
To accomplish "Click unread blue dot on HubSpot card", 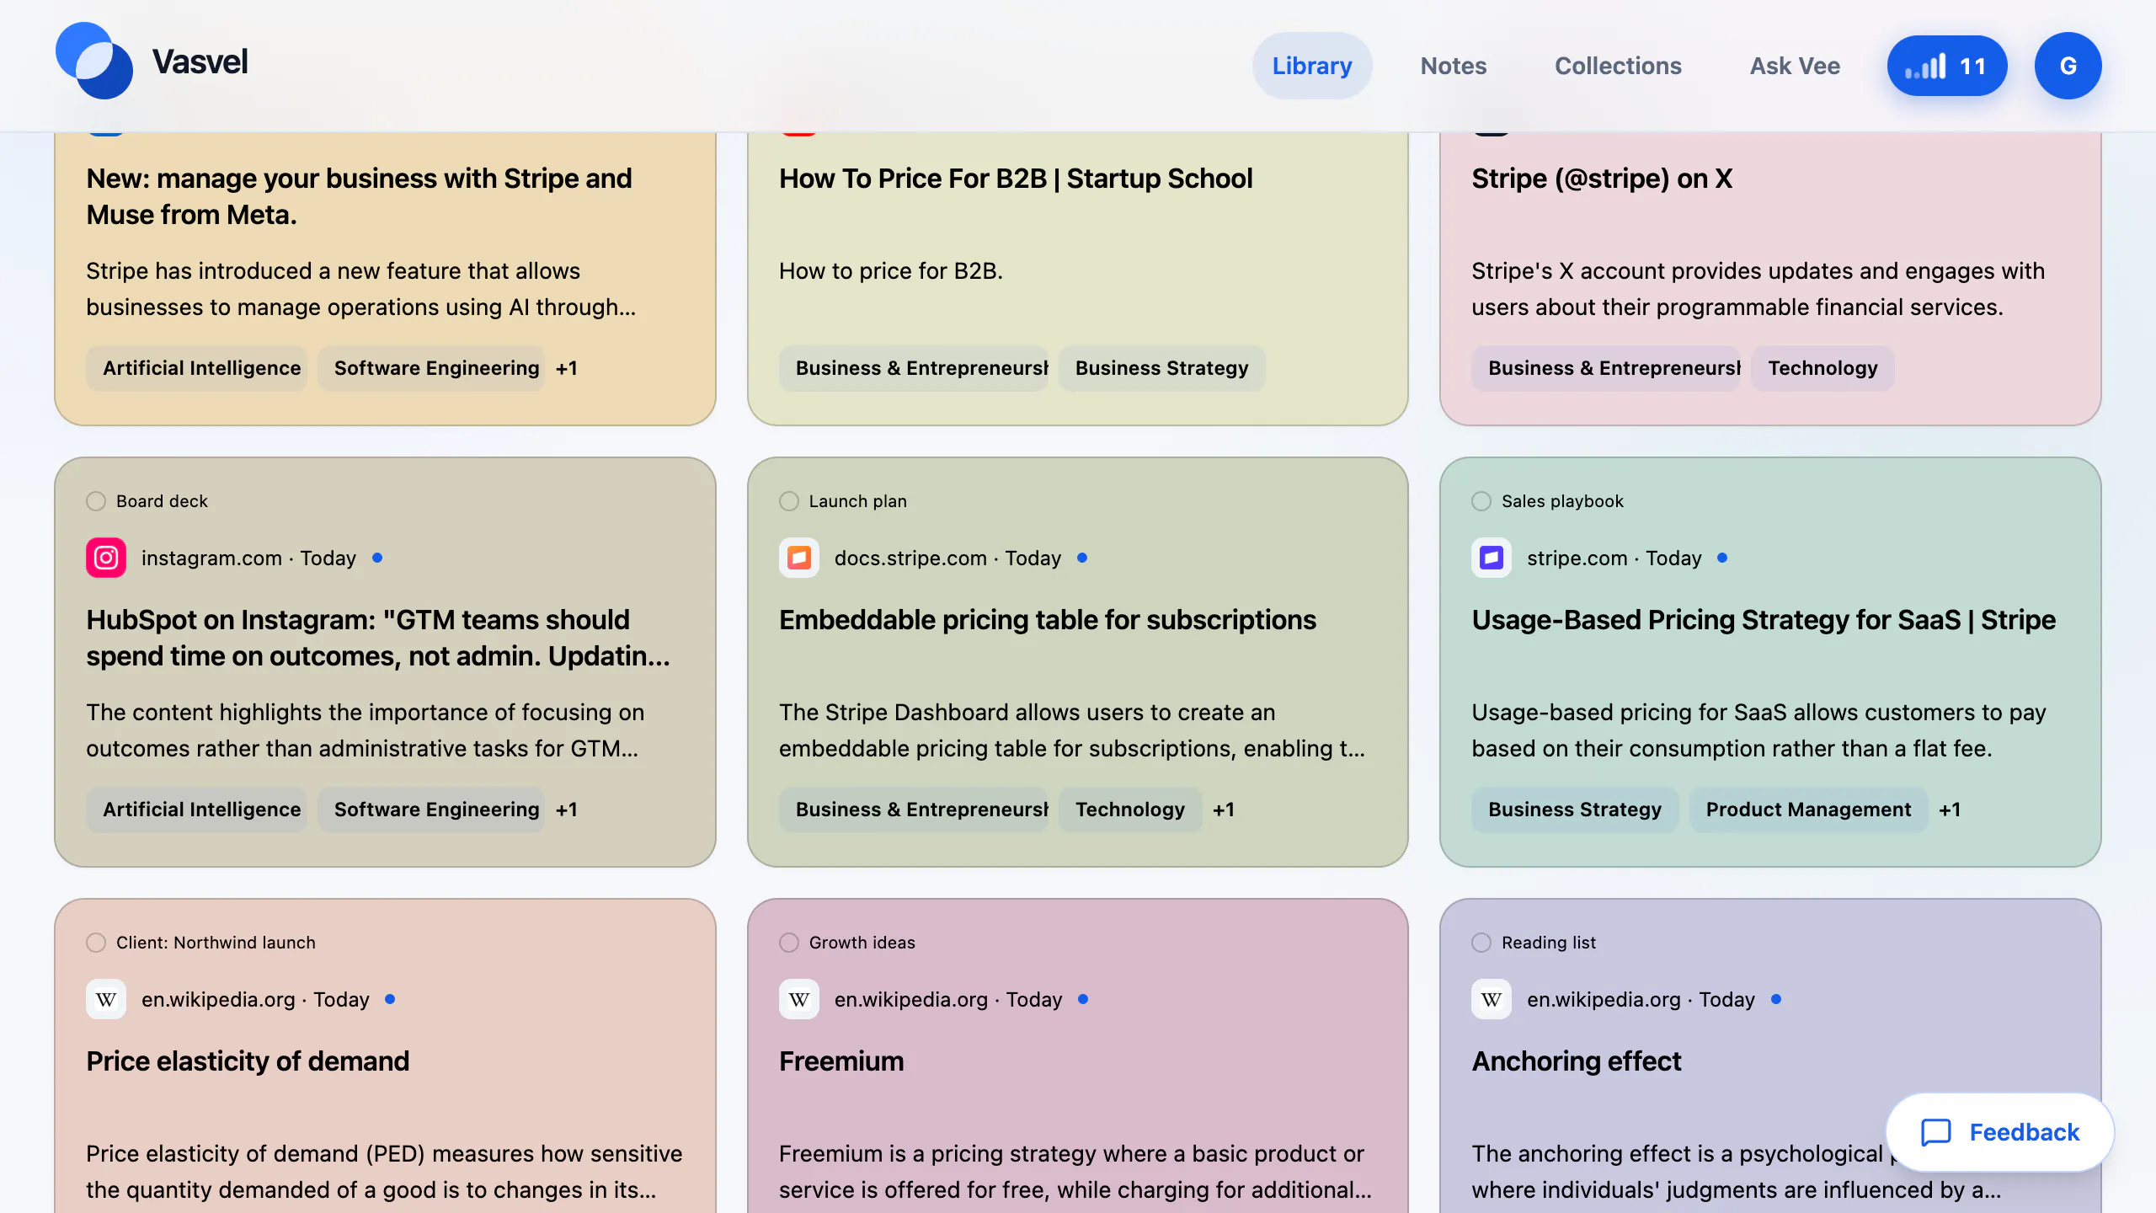I will click(x=377, y=558).
